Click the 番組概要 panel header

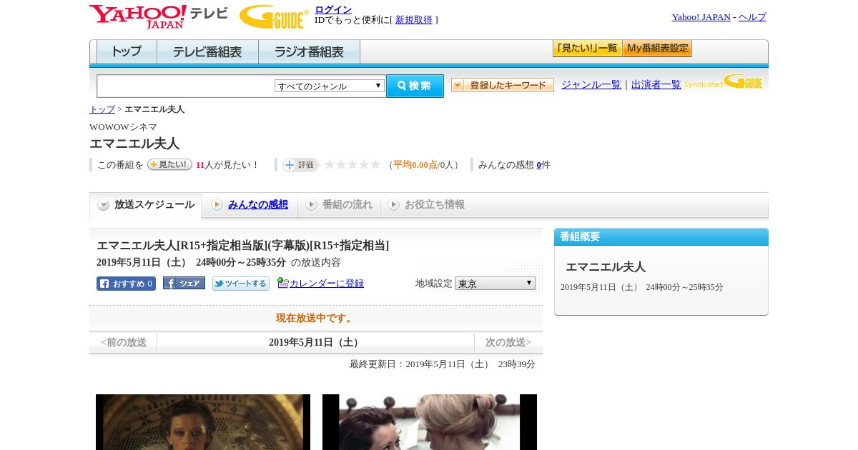[x=661, y=237]
